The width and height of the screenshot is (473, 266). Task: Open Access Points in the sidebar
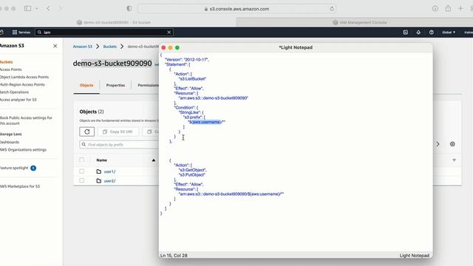(10, 69)
